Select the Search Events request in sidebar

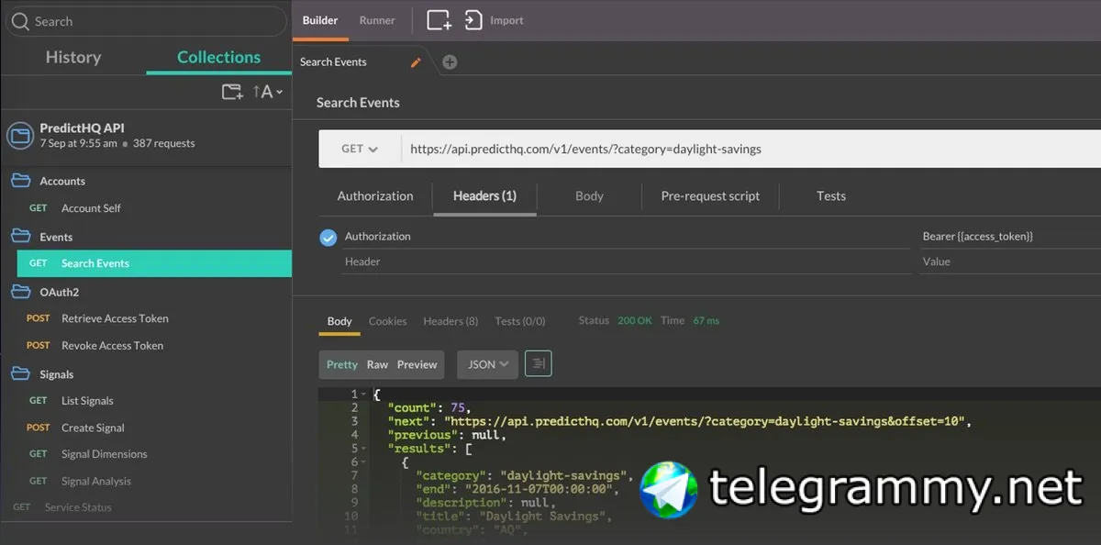tap(154, 263)
